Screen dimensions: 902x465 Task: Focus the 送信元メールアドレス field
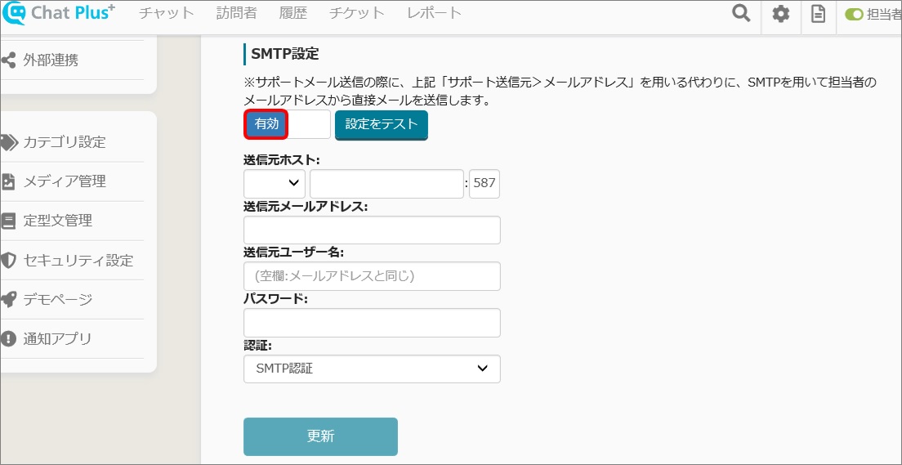pos(373,230)
